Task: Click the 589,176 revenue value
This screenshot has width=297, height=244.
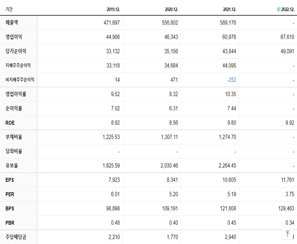Action: pos(228,23)
